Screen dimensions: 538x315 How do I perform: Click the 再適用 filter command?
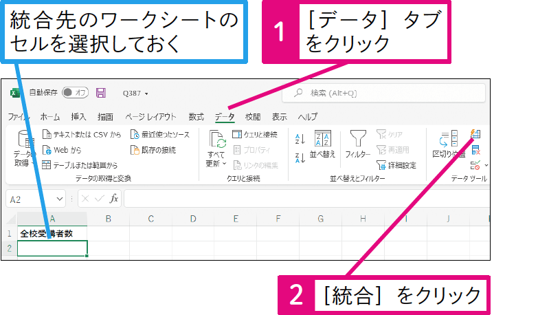click(x=393, y=150)
